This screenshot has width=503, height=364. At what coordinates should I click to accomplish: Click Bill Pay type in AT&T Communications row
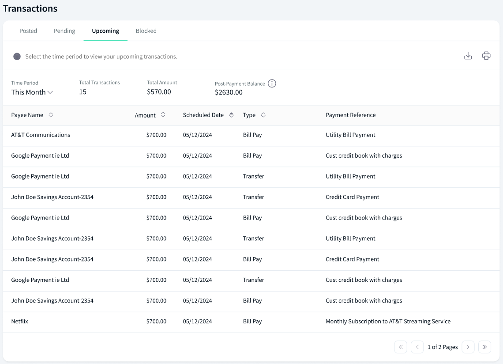click(252, 135)
